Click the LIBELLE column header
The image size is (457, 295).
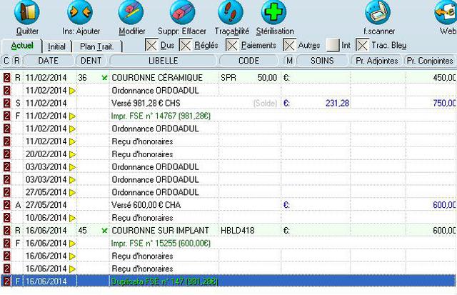pos(163,61)
